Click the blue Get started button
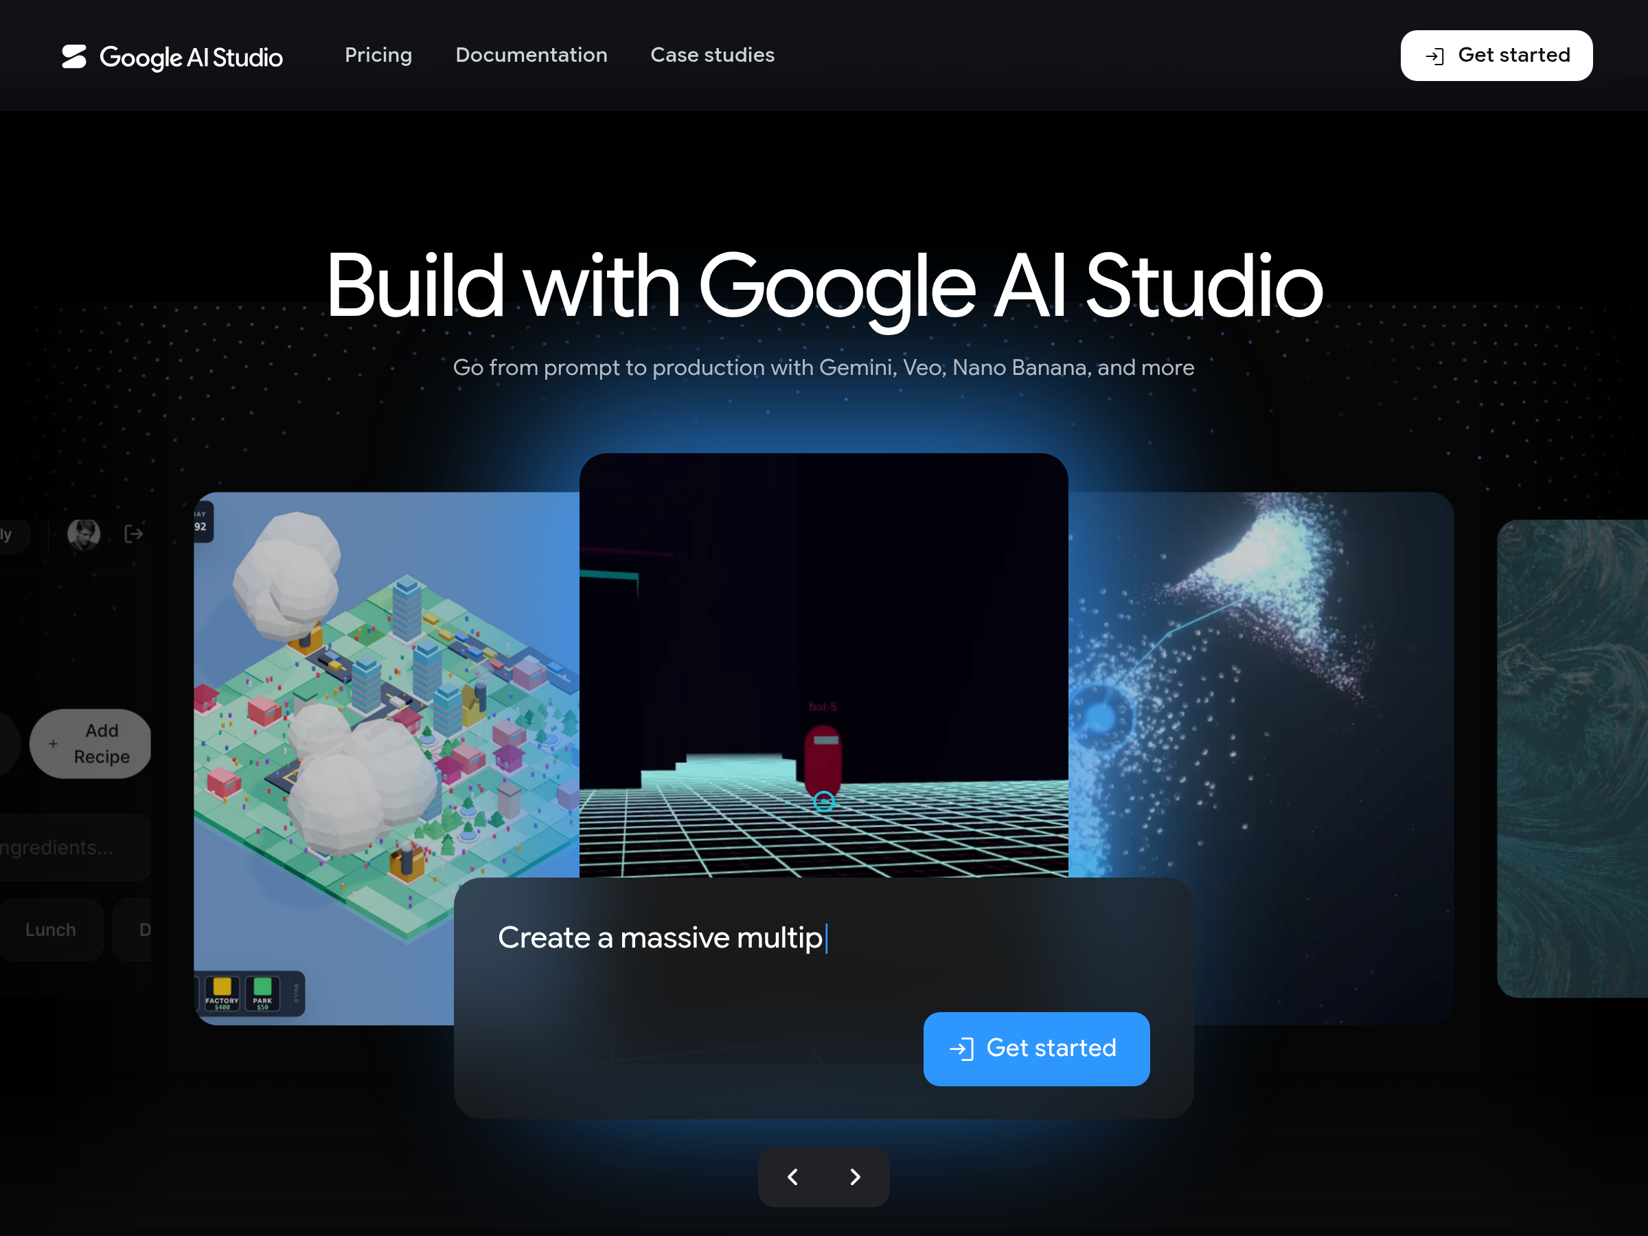 [1036, 1049]
